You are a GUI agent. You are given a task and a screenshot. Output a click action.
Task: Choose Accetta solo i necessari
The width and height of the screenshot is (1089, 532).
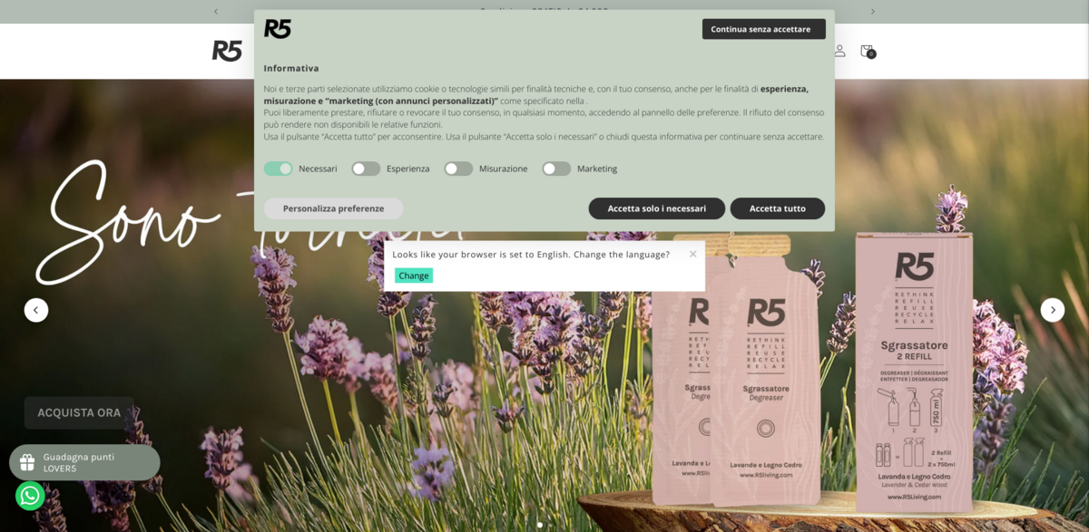656,208
